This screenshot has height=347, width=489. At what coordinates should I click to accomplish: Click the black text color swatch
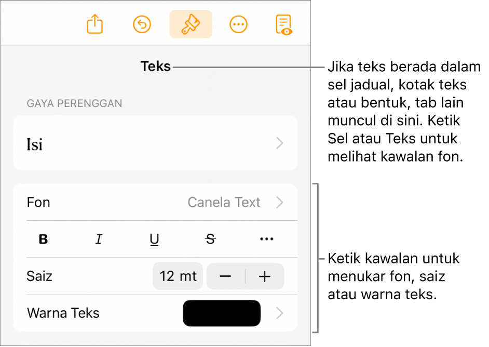pyautogui.click(x=222, y=313)
